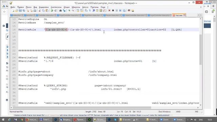This screenshot has height=122, width=217.
Task: Open the Синтаксисы menu
Action: (x=56, y=7)
